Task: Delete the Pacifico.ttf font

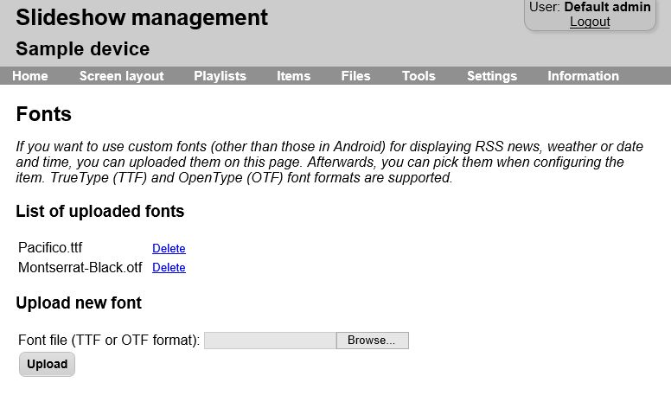Action: pos(169,248)
